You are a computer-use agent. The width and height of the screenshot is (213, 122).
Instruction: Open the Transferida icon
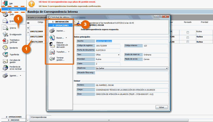coord(5,54)
